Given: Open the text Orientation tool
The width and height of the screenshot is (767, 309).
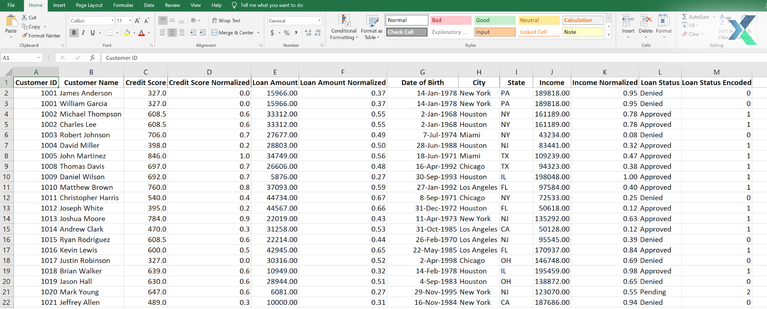Looking at the screenshot, I should tap(194, 21).
